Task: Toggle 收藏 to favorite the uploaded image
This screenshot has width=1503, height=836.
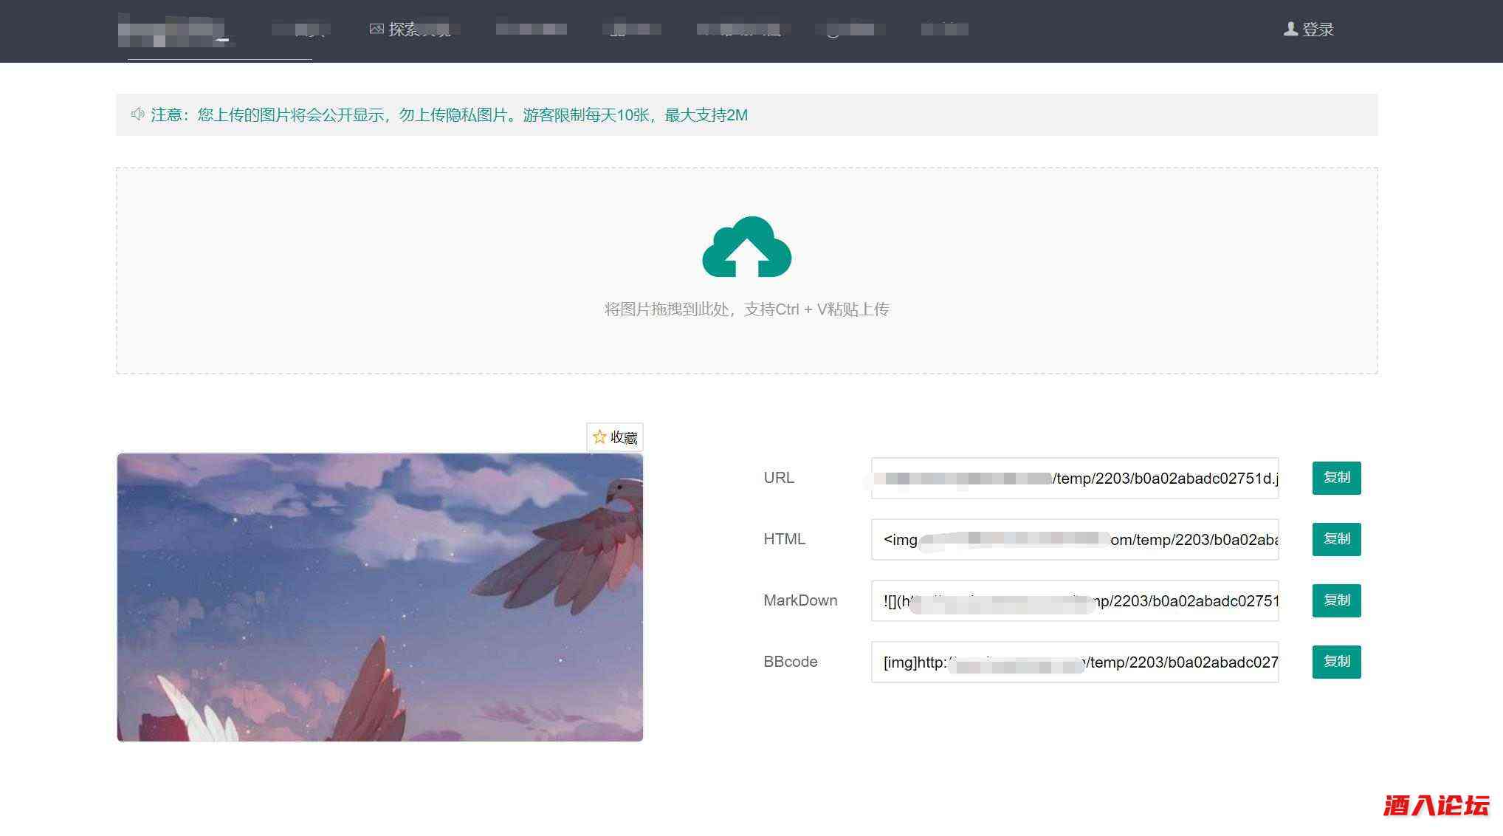Action: click(615, 436)
